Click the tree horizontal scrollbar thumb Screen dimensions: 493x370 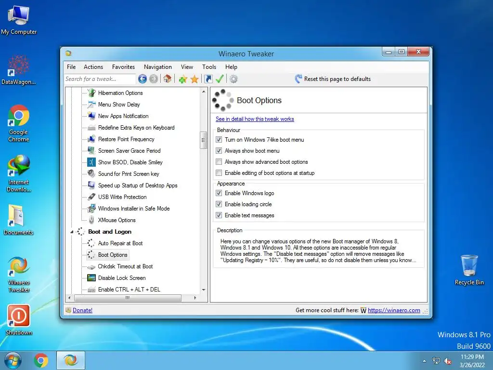(128, 298)
